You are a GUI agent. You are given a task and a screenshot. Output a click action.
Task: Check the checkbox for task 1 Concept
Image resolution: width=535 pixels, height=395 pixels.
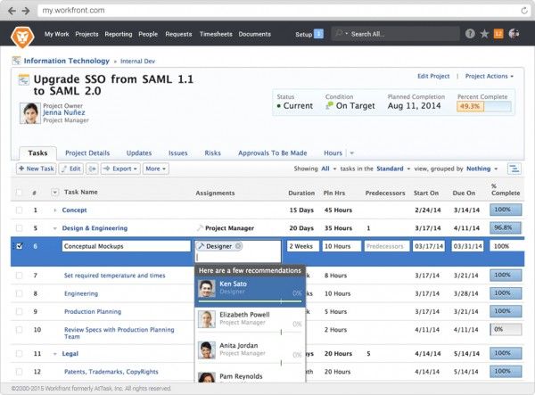pos(19,210)
